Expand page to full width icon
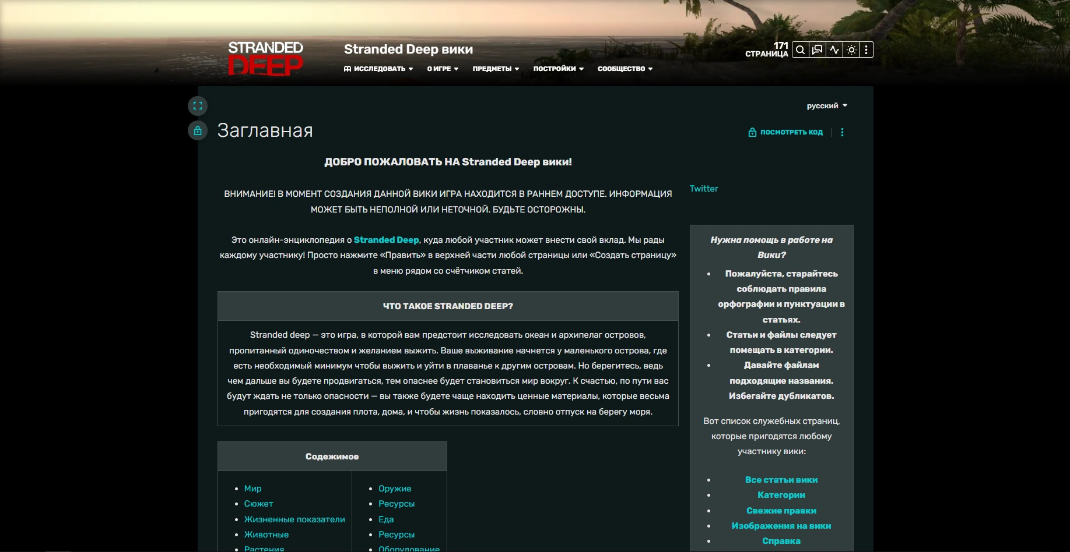This screenshot has width=1070, height=552. (x=198, y=106)
